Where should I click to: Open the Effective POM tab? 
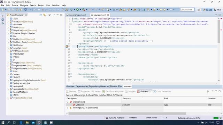[x=116, y=86]
